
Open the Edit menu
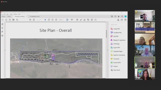click(x=5, y=14)
